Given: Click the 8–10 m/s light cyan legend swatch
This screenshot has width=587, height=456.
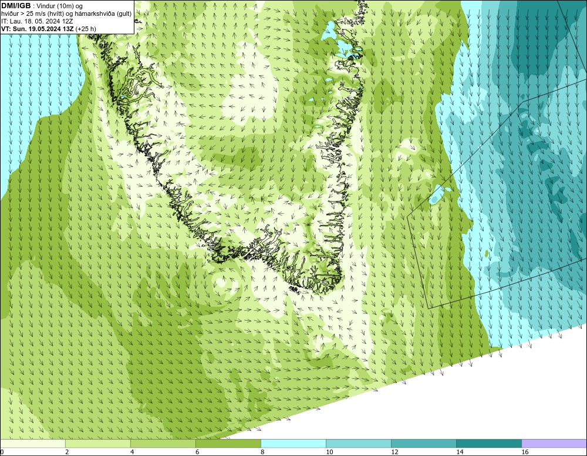Looking at the screenshot, I should click(x=293, y=444).
